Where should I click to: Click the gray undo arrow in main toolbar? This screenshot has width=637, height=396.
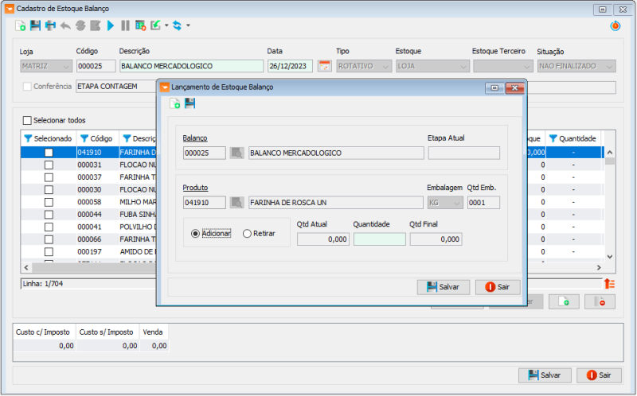pos(65,25)
